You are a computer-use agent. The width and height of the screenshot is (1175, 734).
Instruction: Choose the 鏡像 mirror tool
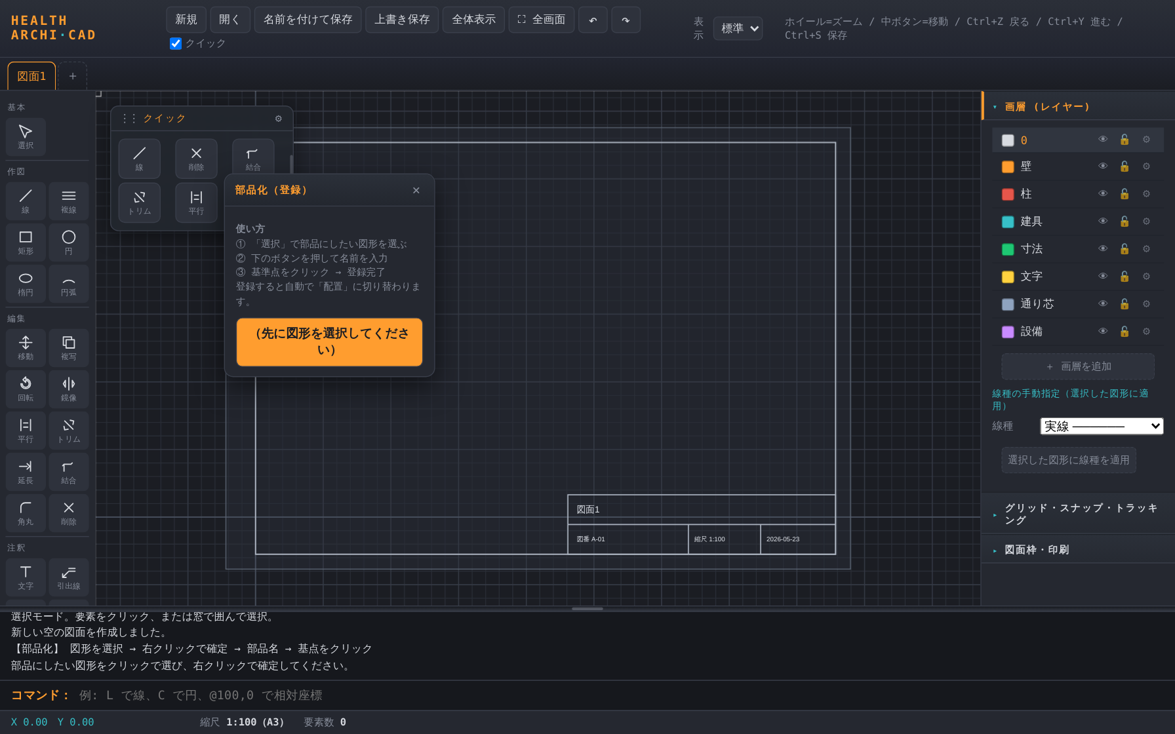click(69, 389)
